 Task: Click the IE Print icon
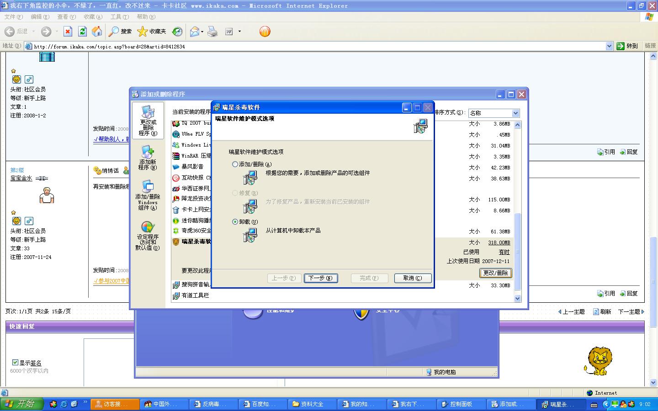[x=212, y=32]
